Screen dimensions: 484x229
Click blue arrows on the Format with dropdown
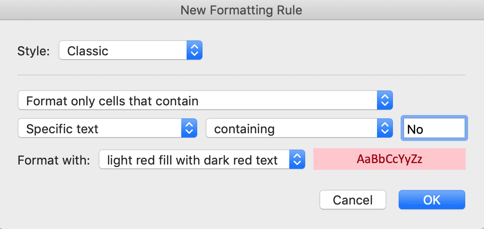tap(297, 160)
